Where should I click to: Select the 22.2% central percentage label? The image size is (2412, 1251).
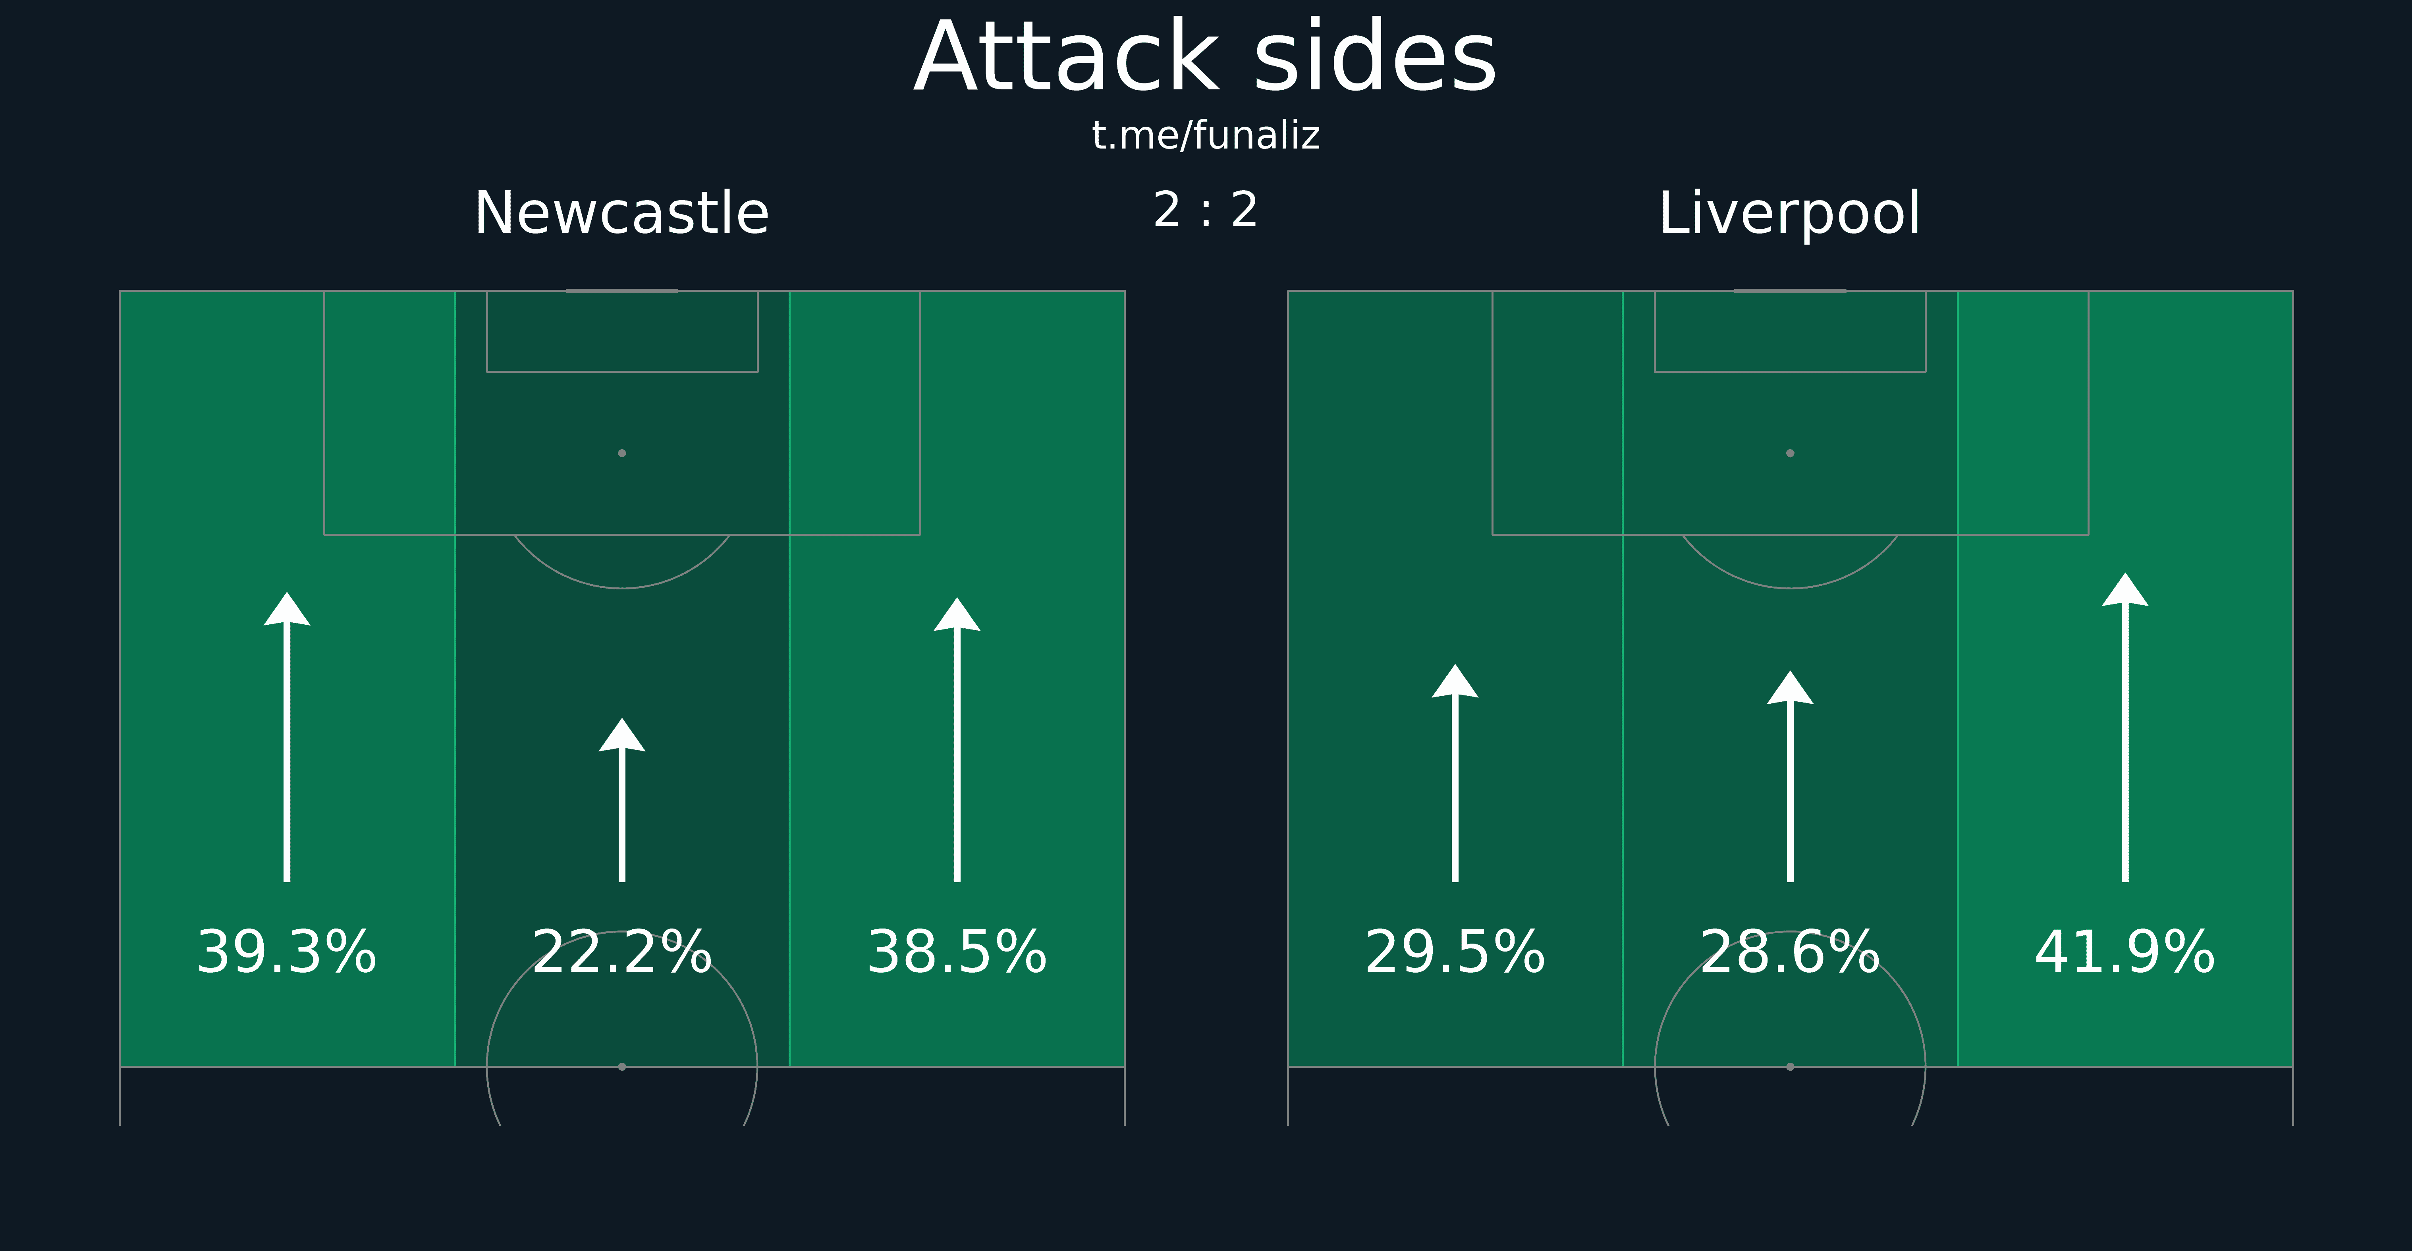[622, 952]
